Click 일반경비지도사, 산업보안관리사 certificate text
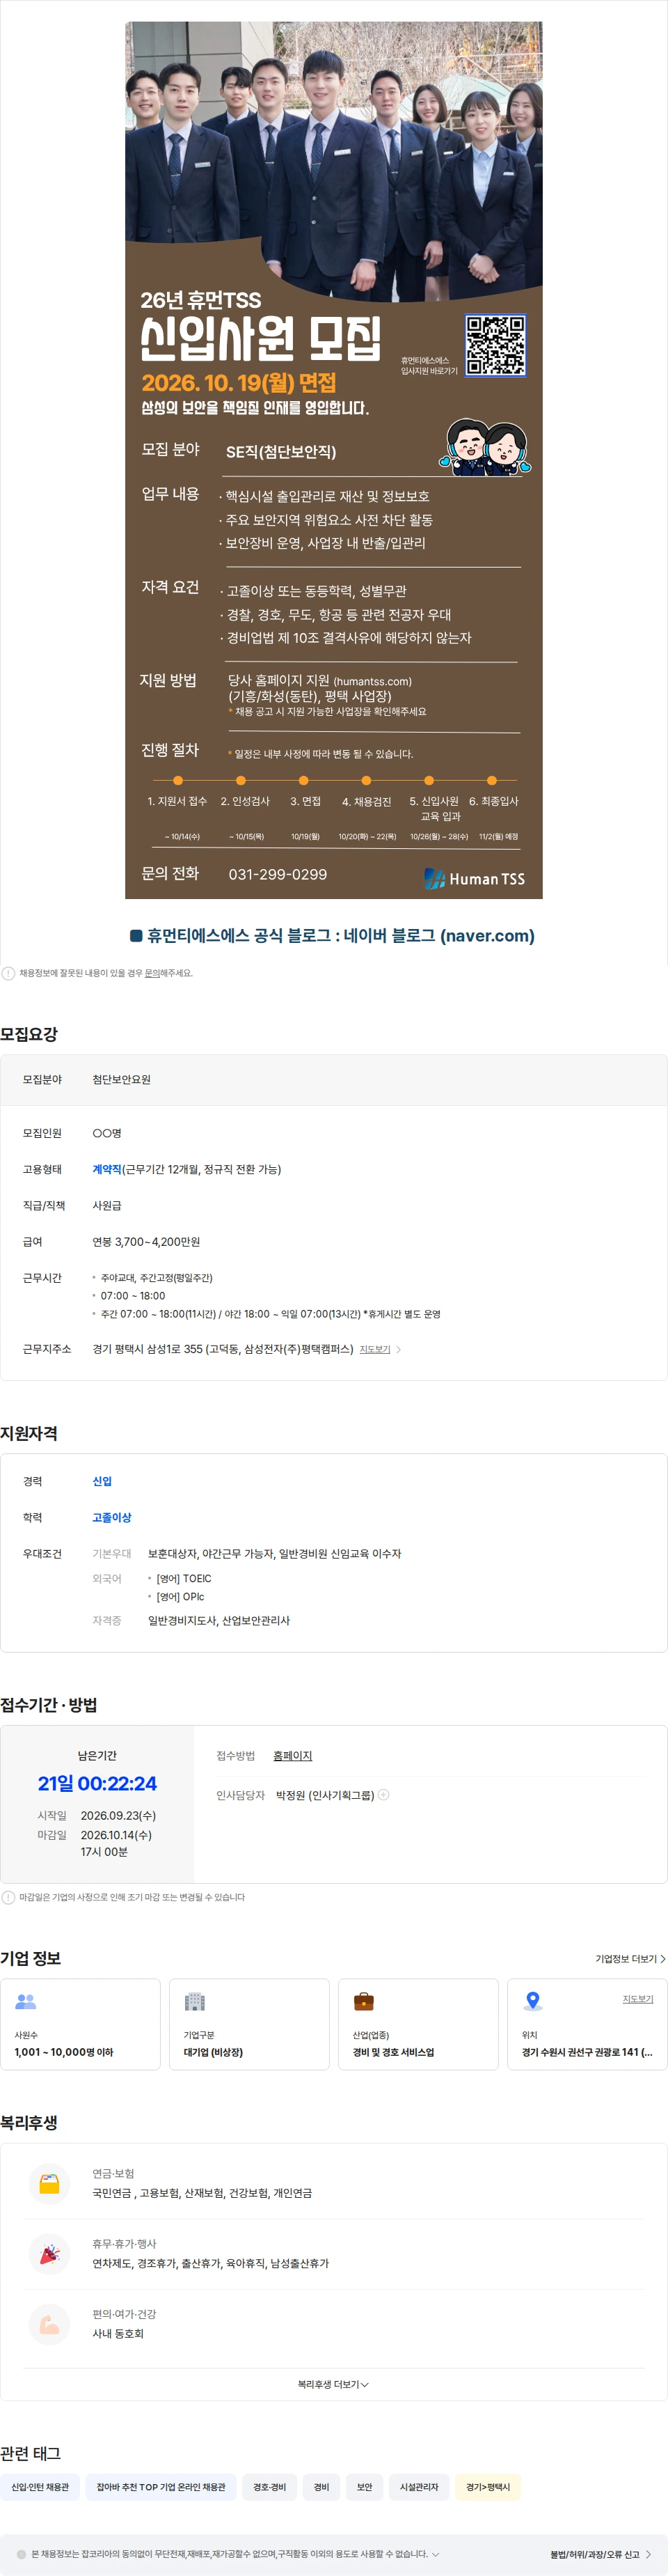 point(218,1621)
